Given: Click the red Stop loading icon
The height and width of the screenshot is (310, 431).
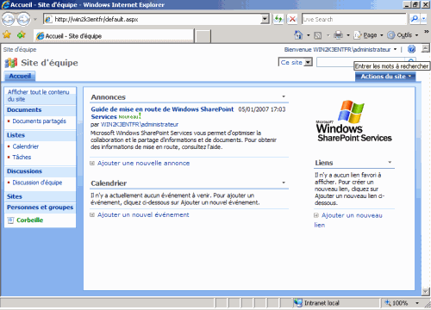Looking at the screenshot, I should pos(292,19).
